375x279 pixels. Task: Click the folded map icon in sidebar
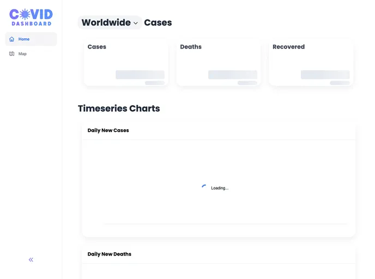[x=11, y=54]
